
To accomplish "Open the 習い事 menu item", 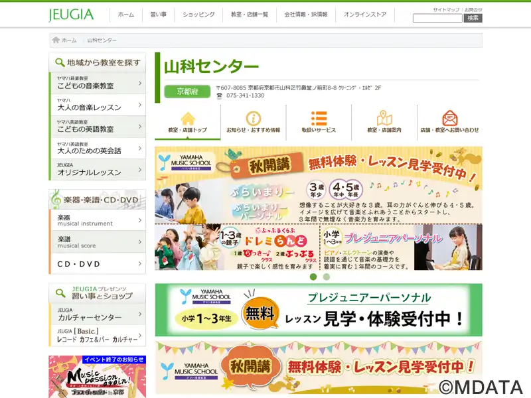I will click(159, 15).
